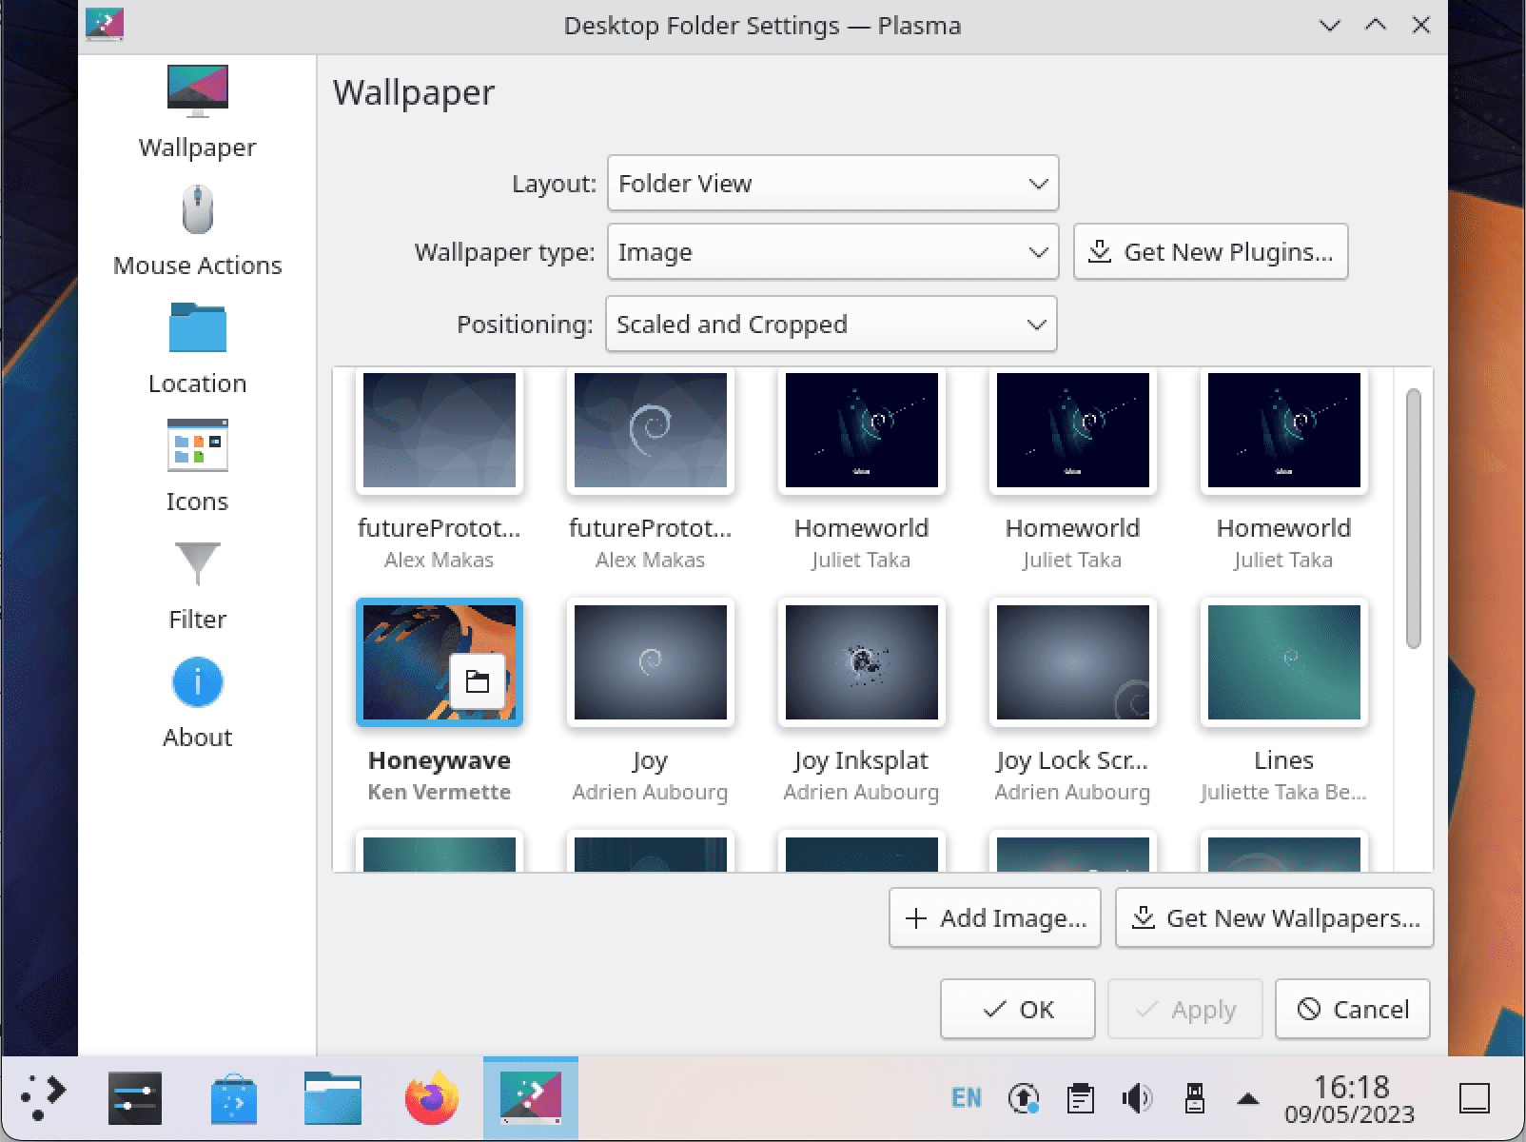Image resolution: width=1526 pixels, height=1142 pixels.
Task: Click the EN keyboard layout indicator
Action: point(966,1098)
